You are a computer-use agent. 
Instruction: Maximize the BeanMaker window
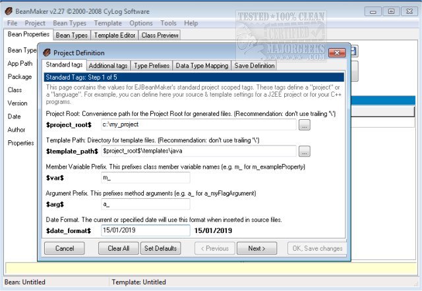391,12
